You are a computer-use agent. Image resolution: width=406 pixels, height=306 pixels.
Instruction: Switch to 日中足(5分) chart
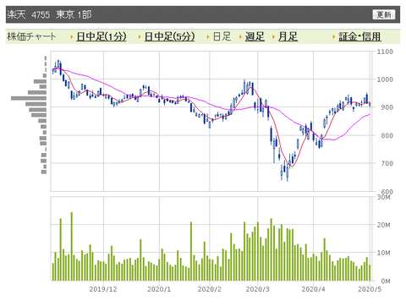tap(169, 36)
